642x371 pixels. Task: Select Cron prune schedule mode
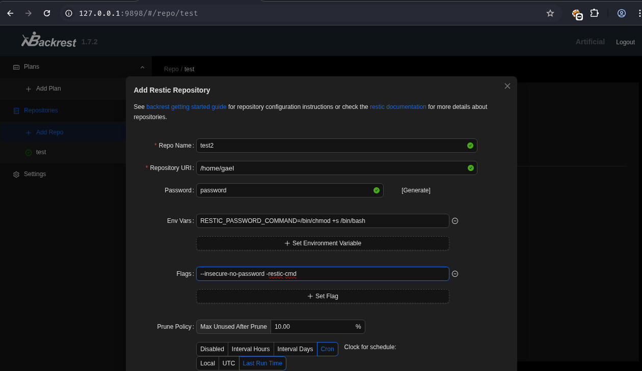point(327,349)
